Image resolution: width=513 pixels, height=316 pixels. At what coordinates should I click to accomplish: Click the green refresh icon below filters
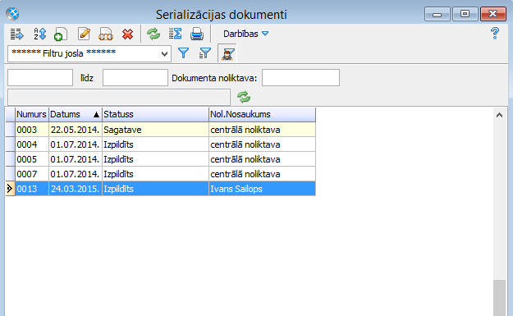[244, 97]
